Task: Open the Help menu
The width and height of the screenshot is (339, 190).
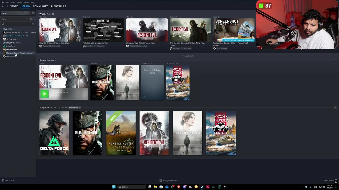Action: (32, 2)
